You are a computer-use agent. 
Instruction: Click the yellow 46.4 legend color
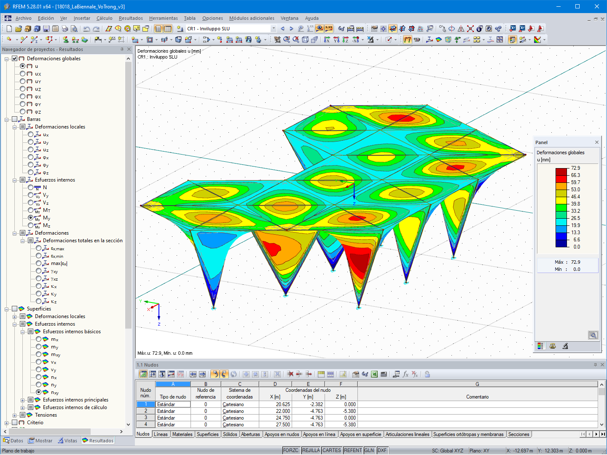point(561,200)
